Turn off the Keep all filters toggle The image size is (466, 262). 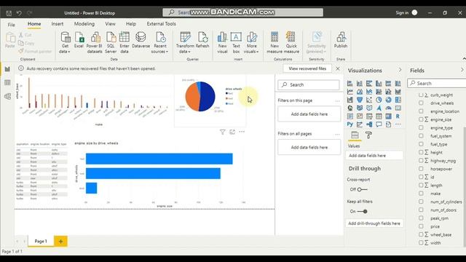[363, 212]
